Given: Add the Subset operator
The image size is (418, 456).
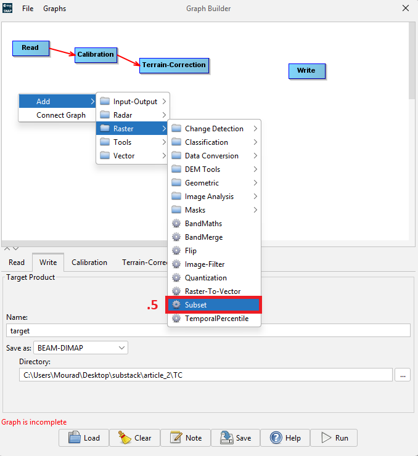Looking at the screenshot, I should point(214,305).
